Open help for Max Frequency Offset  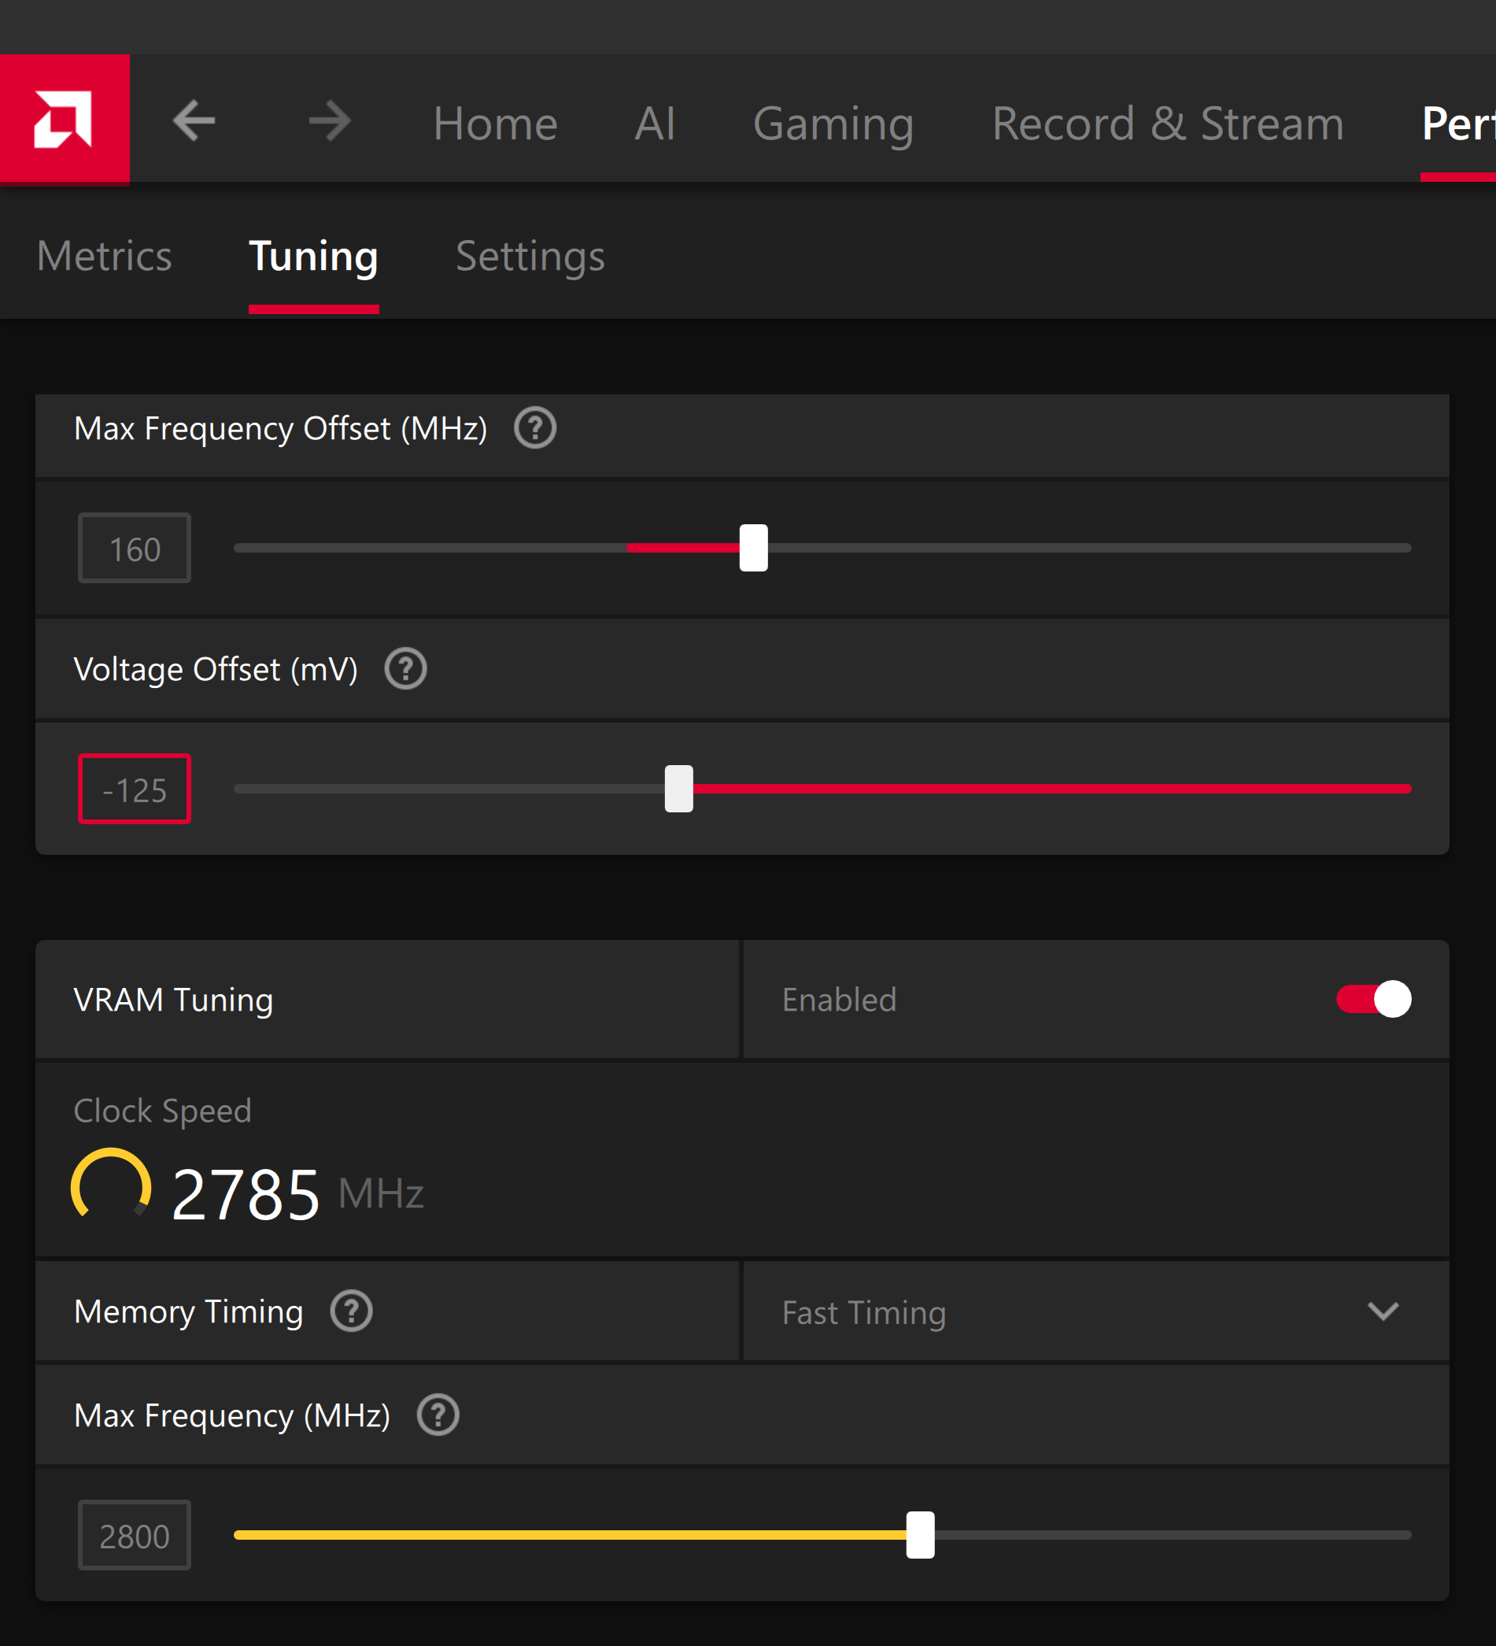click(534, 427)
